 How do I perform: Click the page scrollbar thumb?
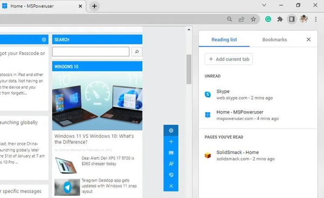188,69
